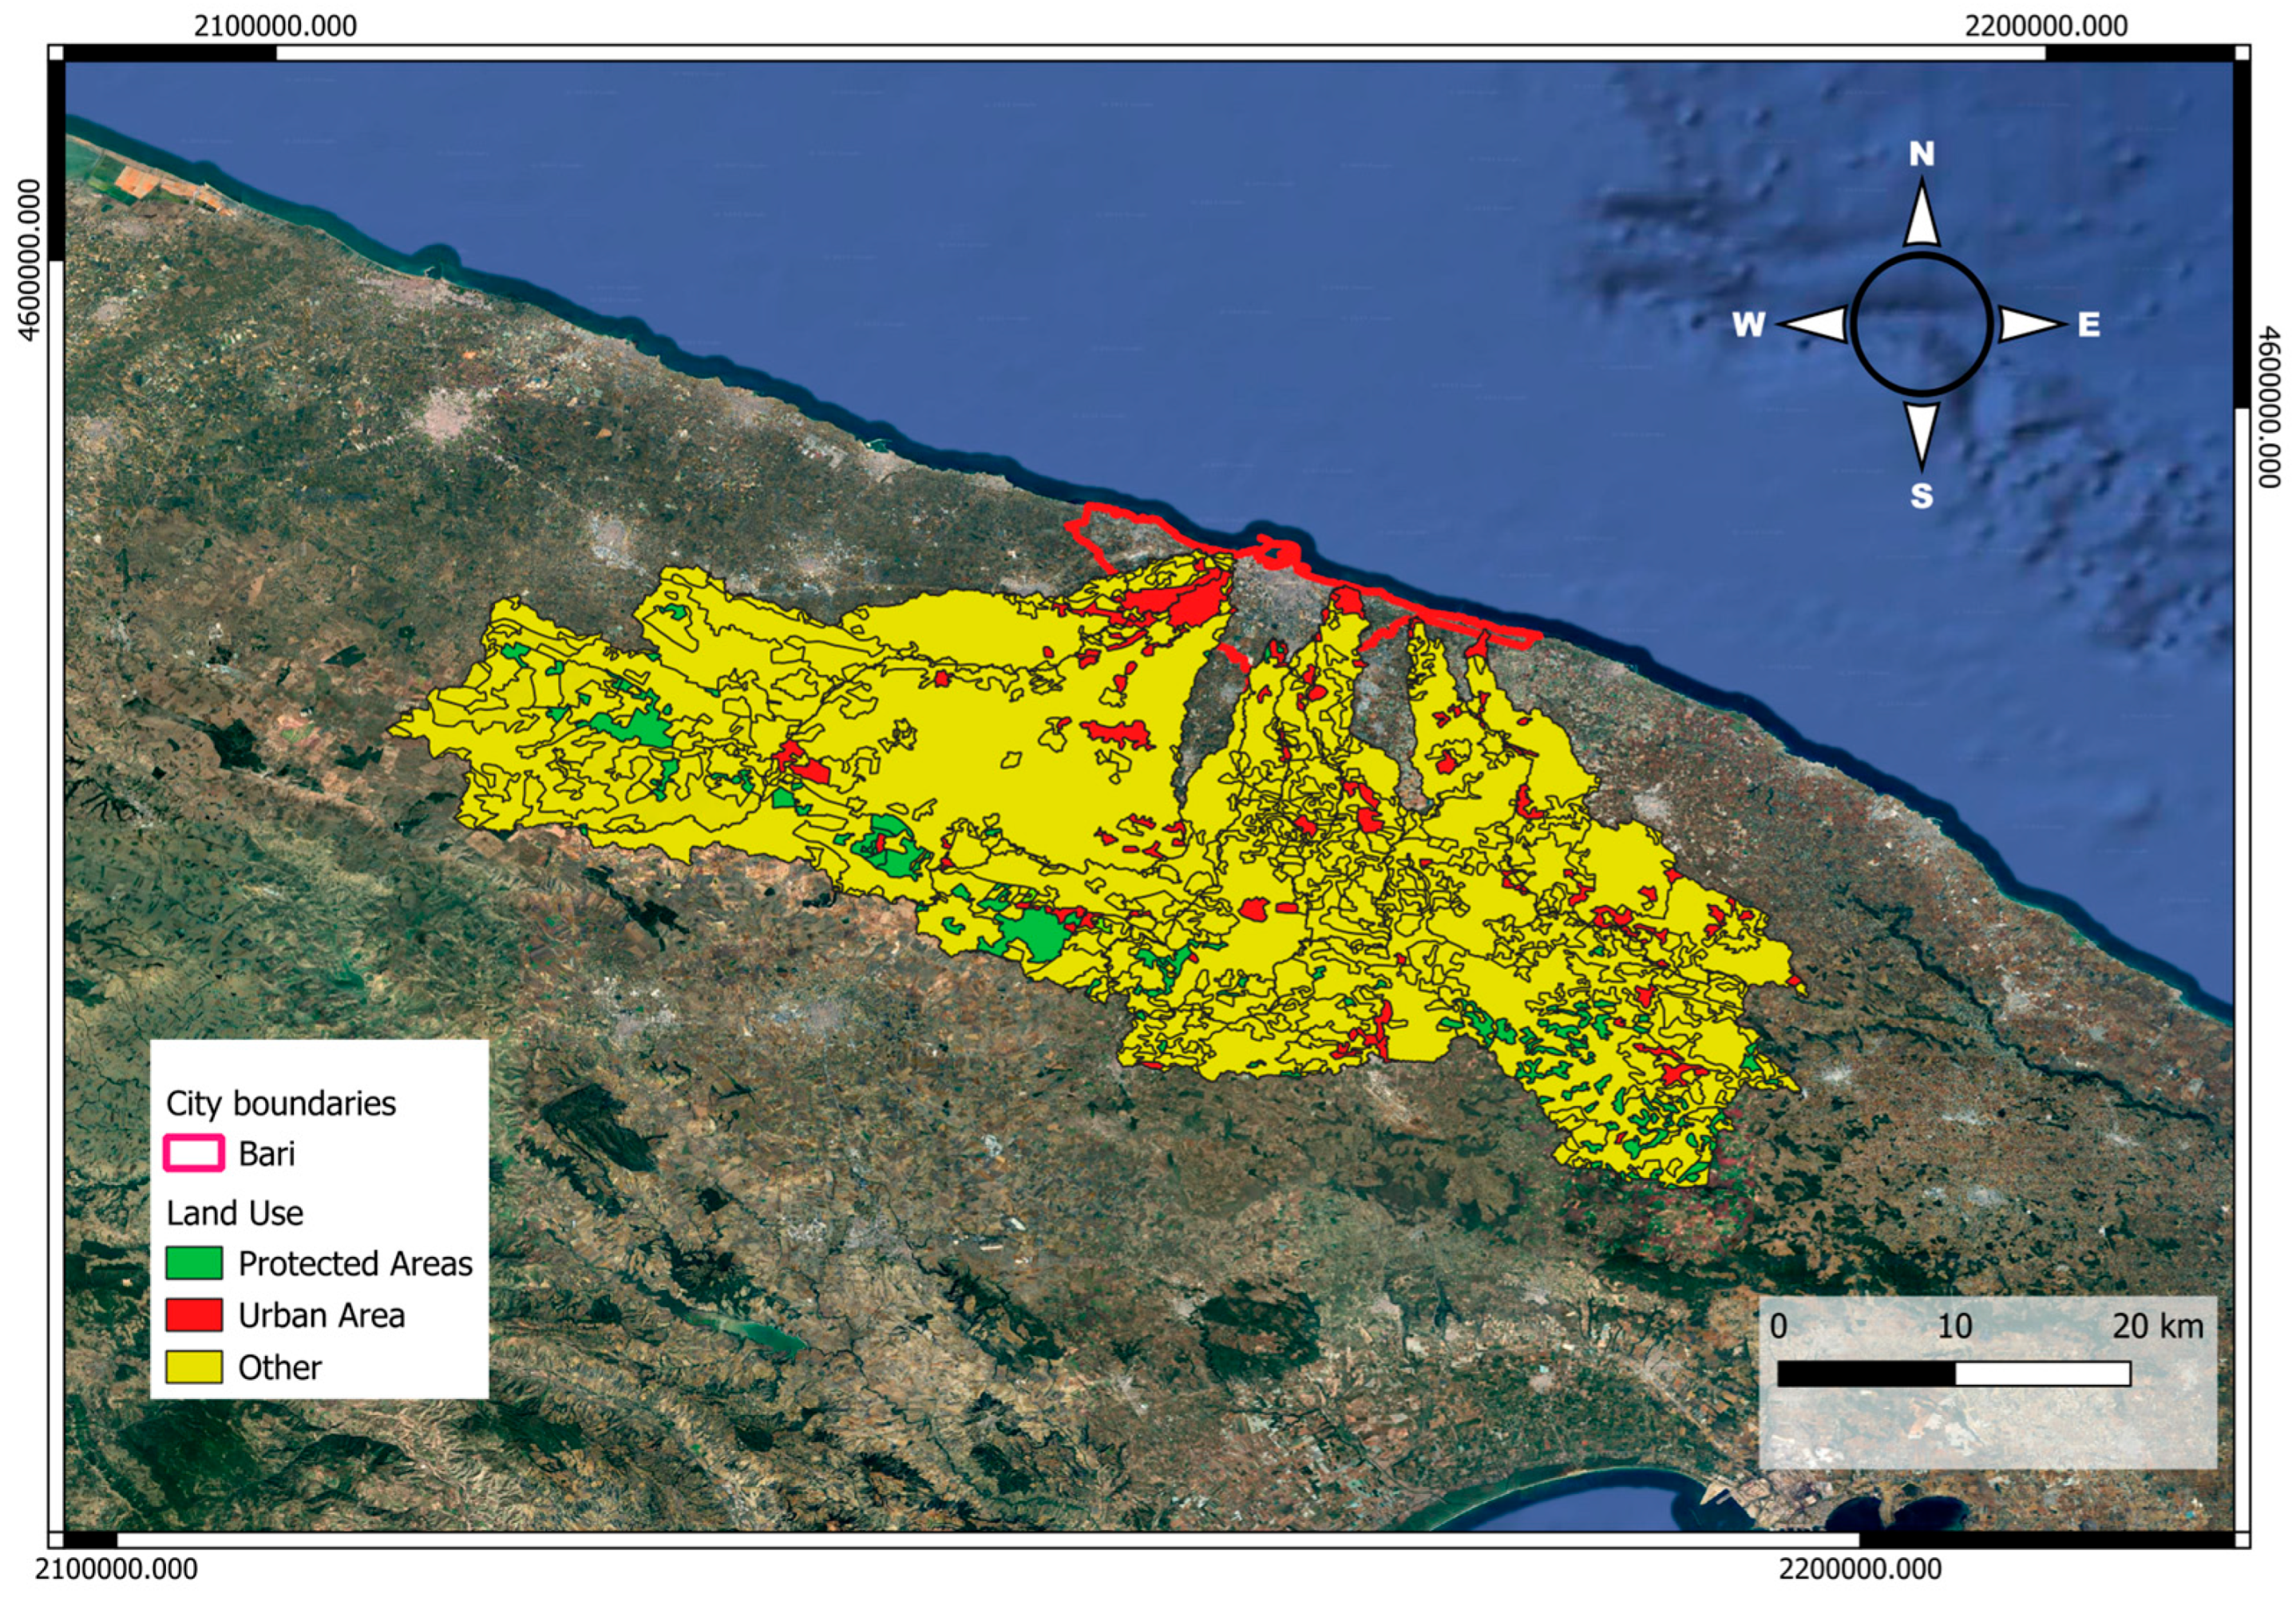Click the yellow Other legend swatch
This screenshot has height=1601, width=2296.
coord(194,1367)
